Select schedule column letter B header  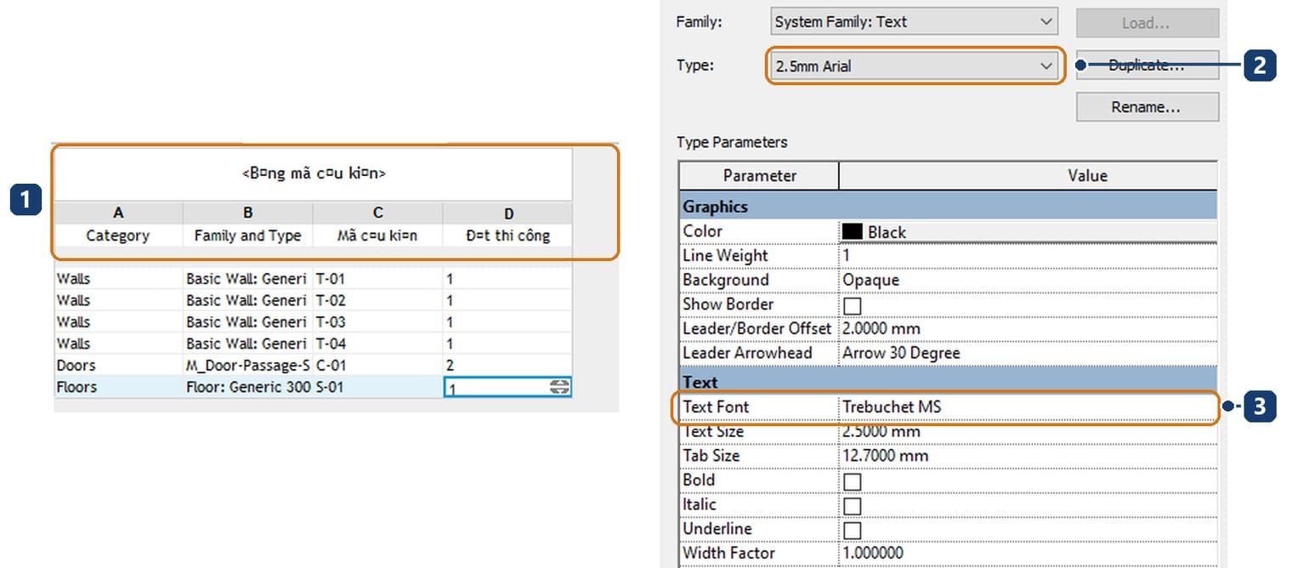point(247,213)
